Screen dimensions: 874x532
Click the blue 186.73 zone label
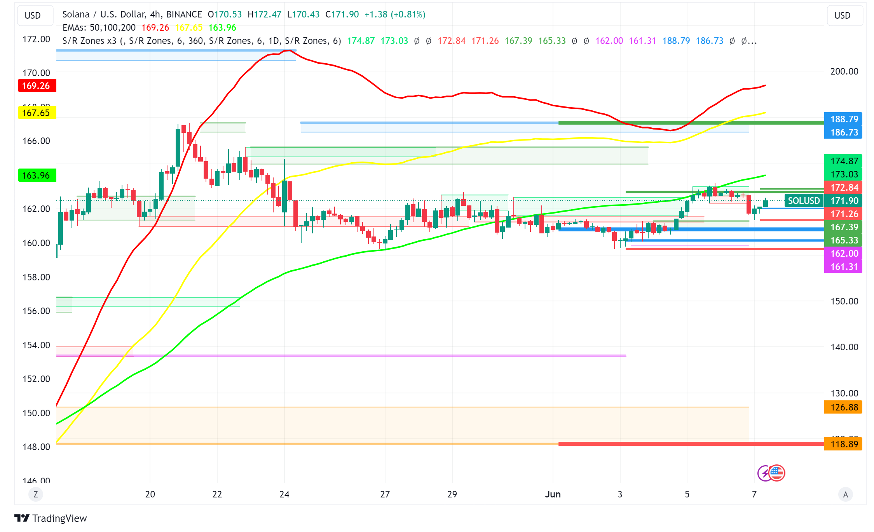click(x=843, y=132)
